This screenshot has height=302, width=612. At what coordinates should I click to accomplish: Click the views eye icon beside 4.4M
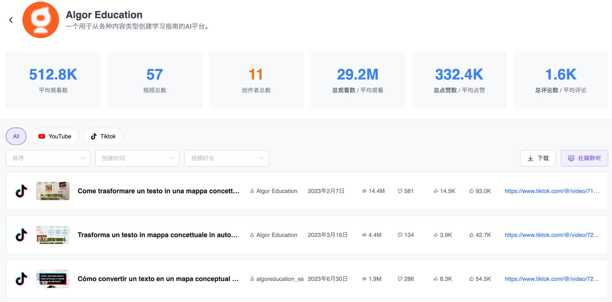(364, 235)
